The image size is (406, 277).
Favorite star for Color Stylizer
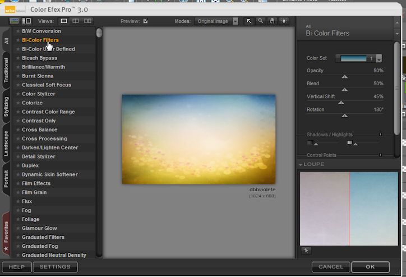click(x=18, y=94)
